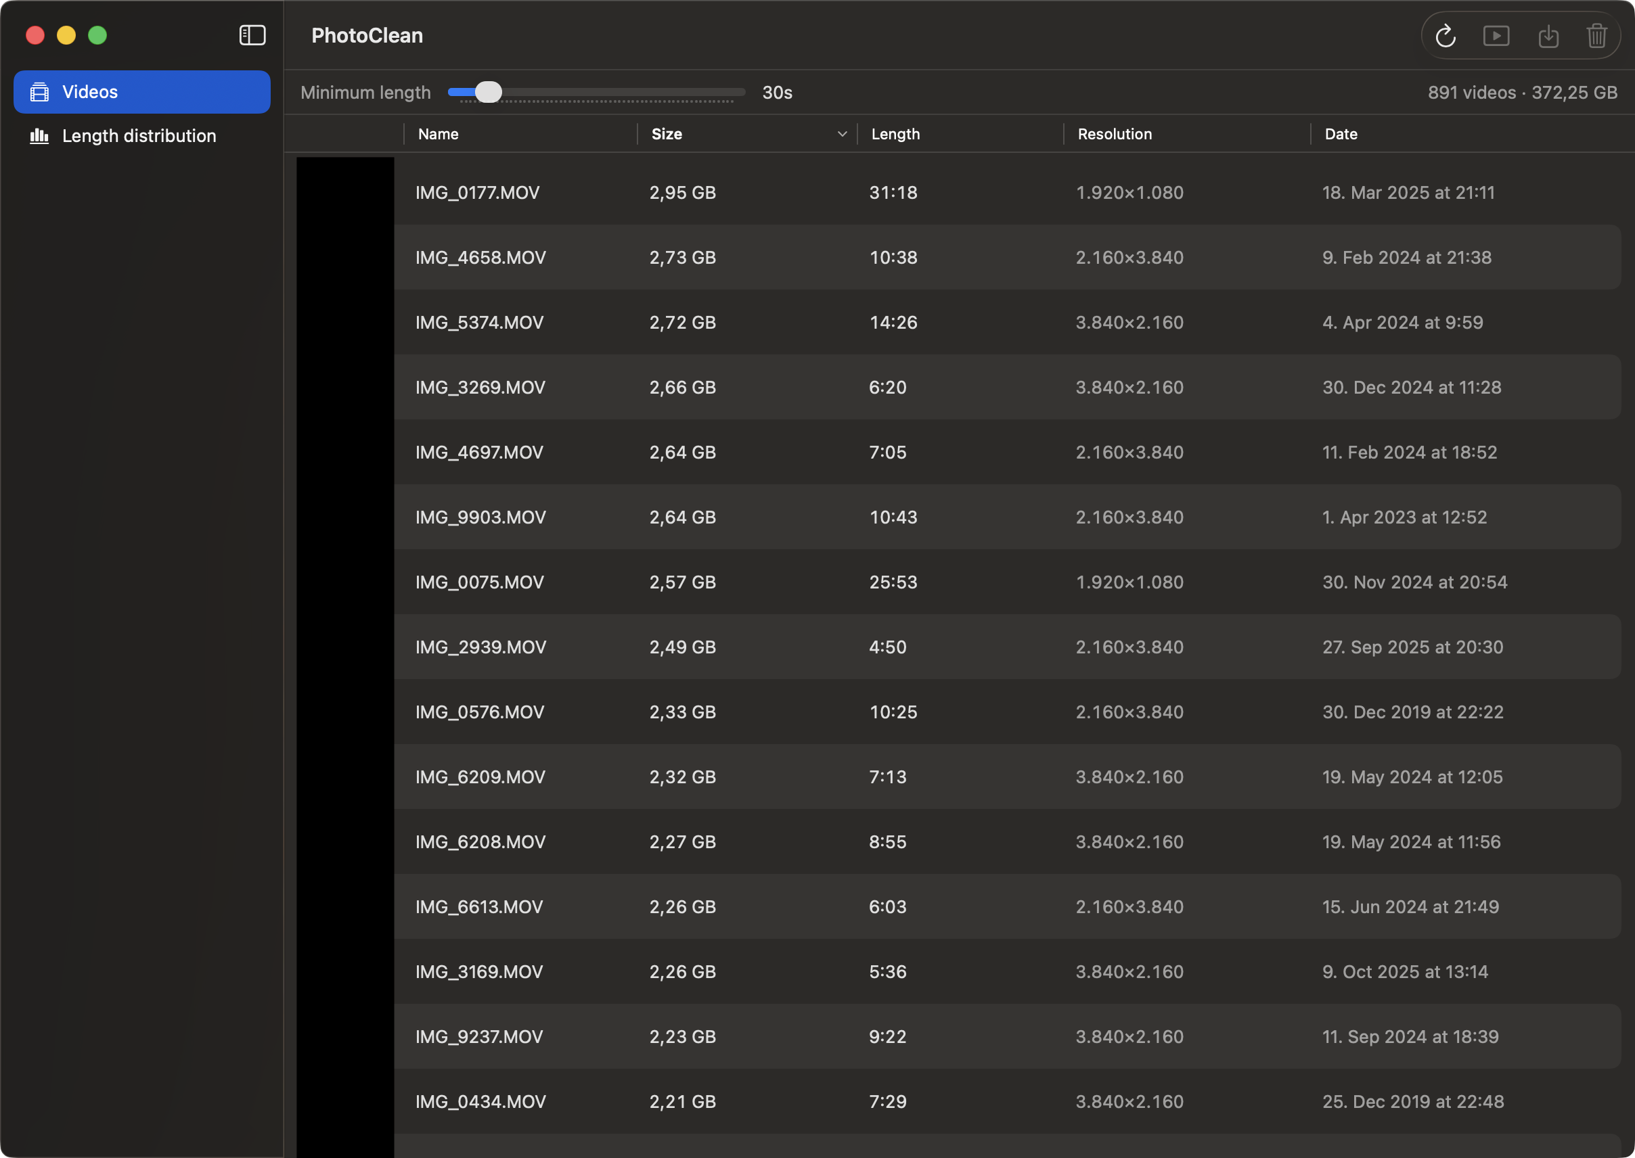Select the file name IMG_6209.MOV
Image resolution: width=1635 pixels, height=1158 pixels.
click(x=480, y=777)
